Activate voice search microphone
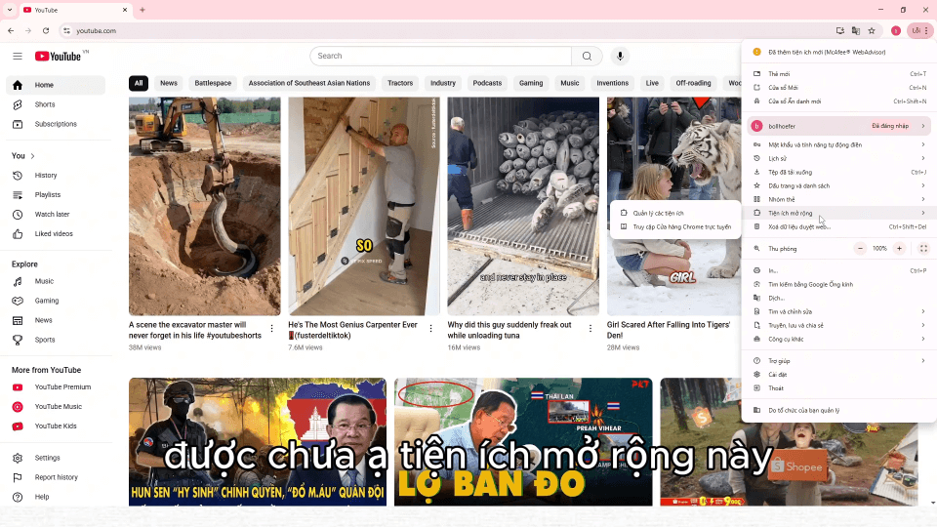The width and height of the screenshot is (937, 527). 620,57
